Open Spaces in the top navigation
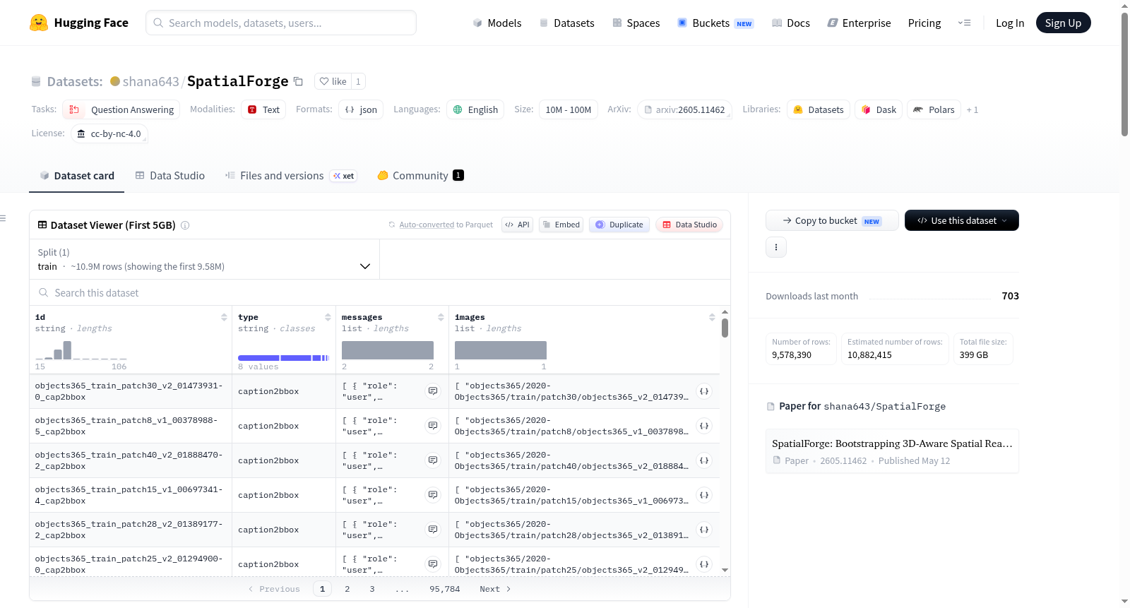 [x=636, y=23]
